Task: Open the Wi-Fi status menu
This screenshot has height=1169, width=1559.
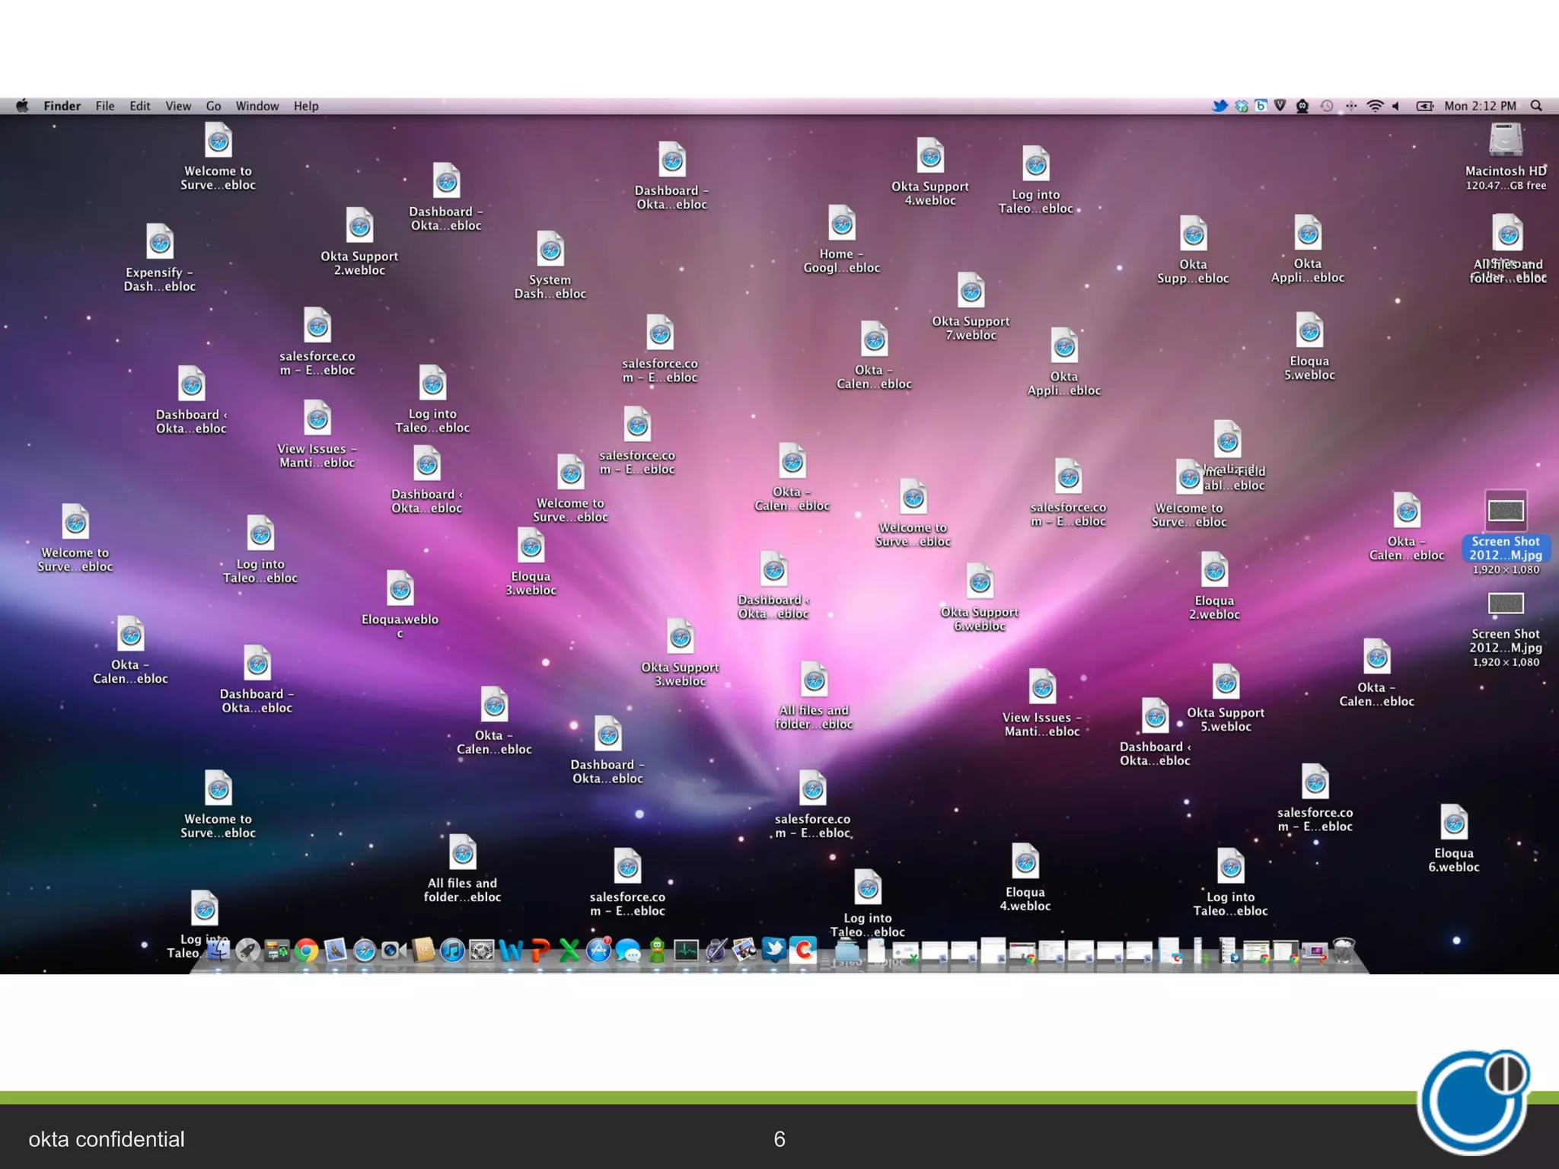Action: [1375, 106]
